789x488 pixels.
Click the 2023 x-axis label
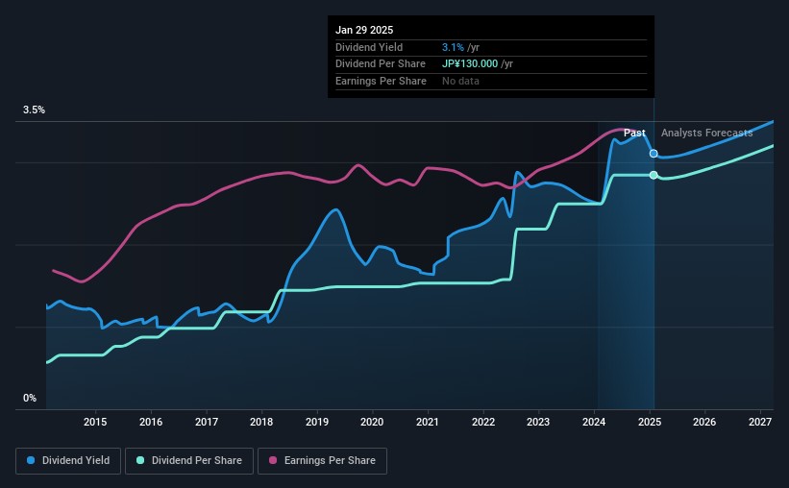pos(538,422)
